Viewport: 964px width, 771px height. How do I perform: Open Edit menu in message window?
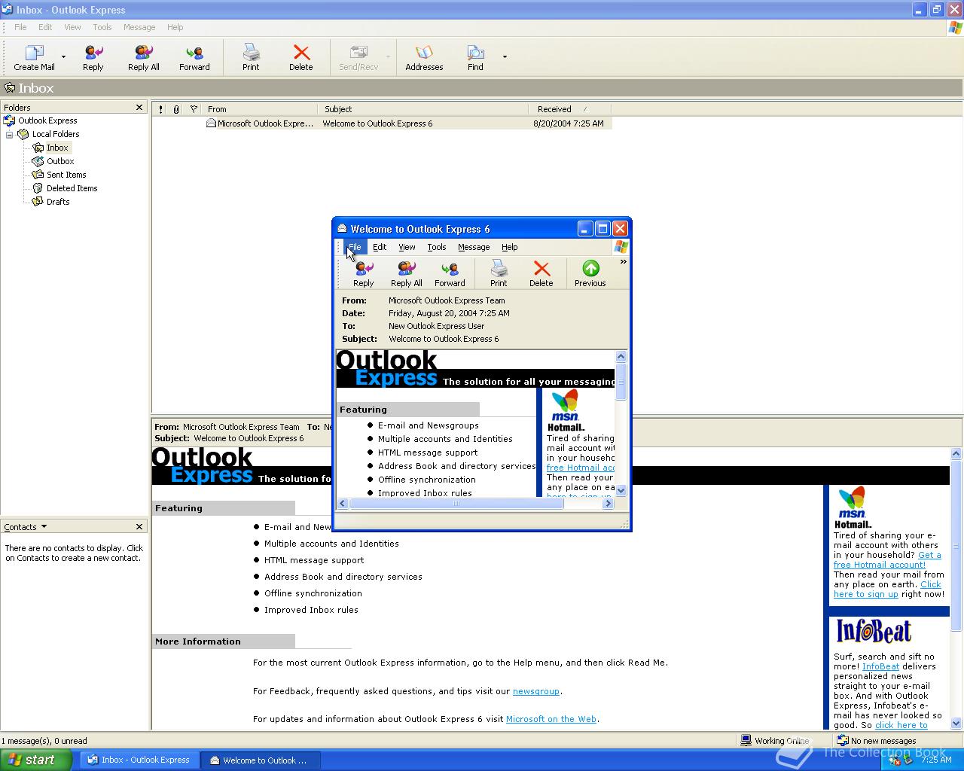(x=380, y=247)
